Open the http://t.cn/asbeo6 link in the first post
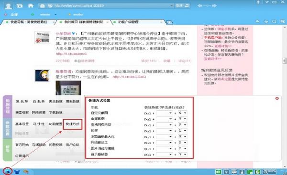 coord(71,54)
